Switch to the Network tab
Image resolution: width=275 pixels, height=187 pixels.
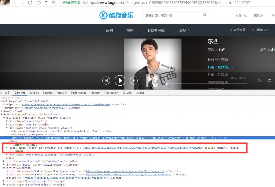(62, 93)
